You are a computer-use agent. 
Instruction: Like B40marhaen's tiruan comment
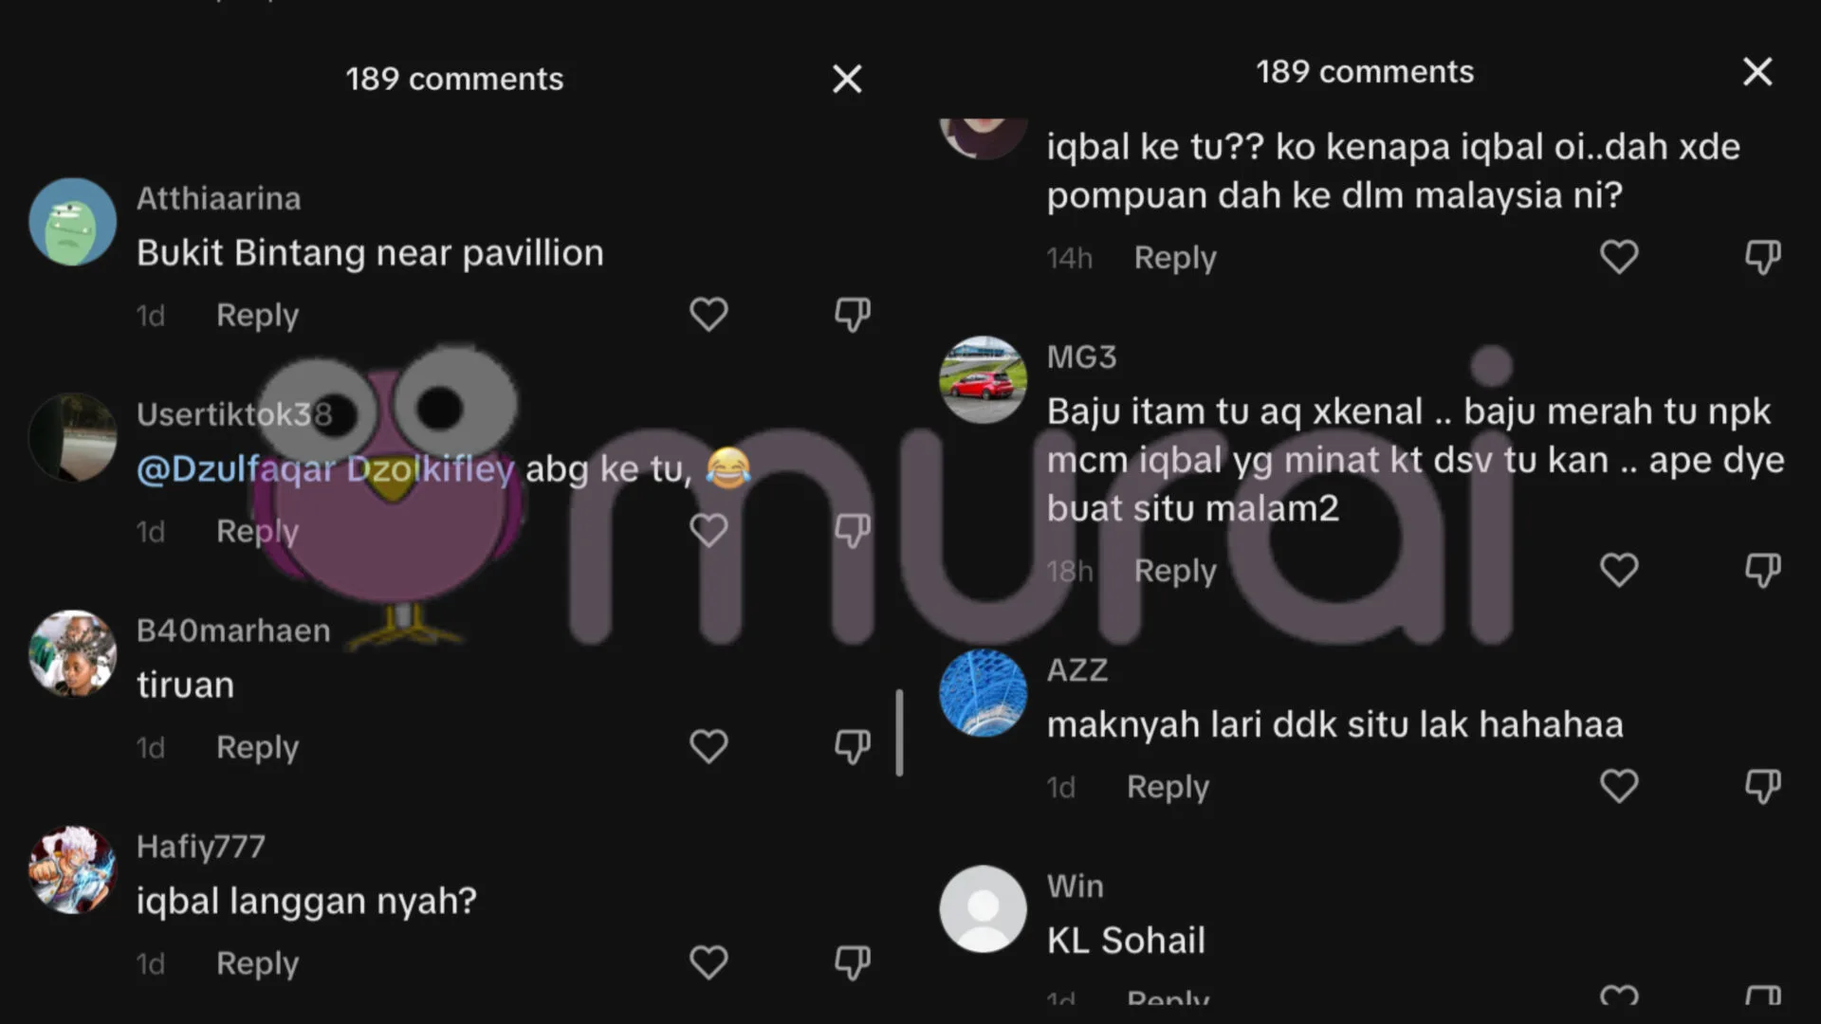[708, 747]
